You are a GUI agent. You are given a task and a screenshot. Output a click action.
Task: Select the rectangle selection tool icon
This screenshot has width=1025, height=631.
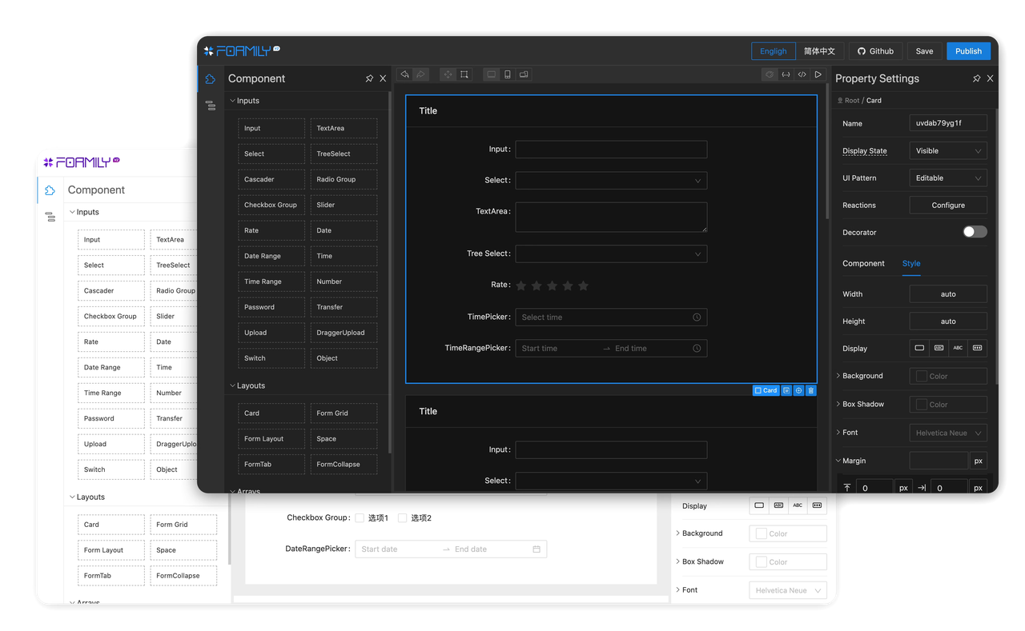click(x=464, y=74)
